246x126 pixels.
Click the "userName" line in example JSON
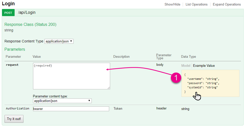click(203, 79)
